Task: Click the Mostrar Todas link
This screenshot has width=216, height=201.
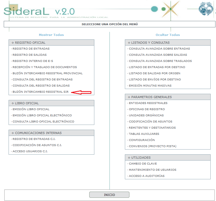Action: click(51, 35)
